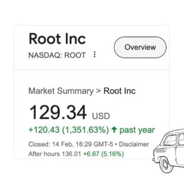The width and height of the screenshot is (184, 184).
Task: Open the Market Summary breadcrumb link
Action: (61, 91)
